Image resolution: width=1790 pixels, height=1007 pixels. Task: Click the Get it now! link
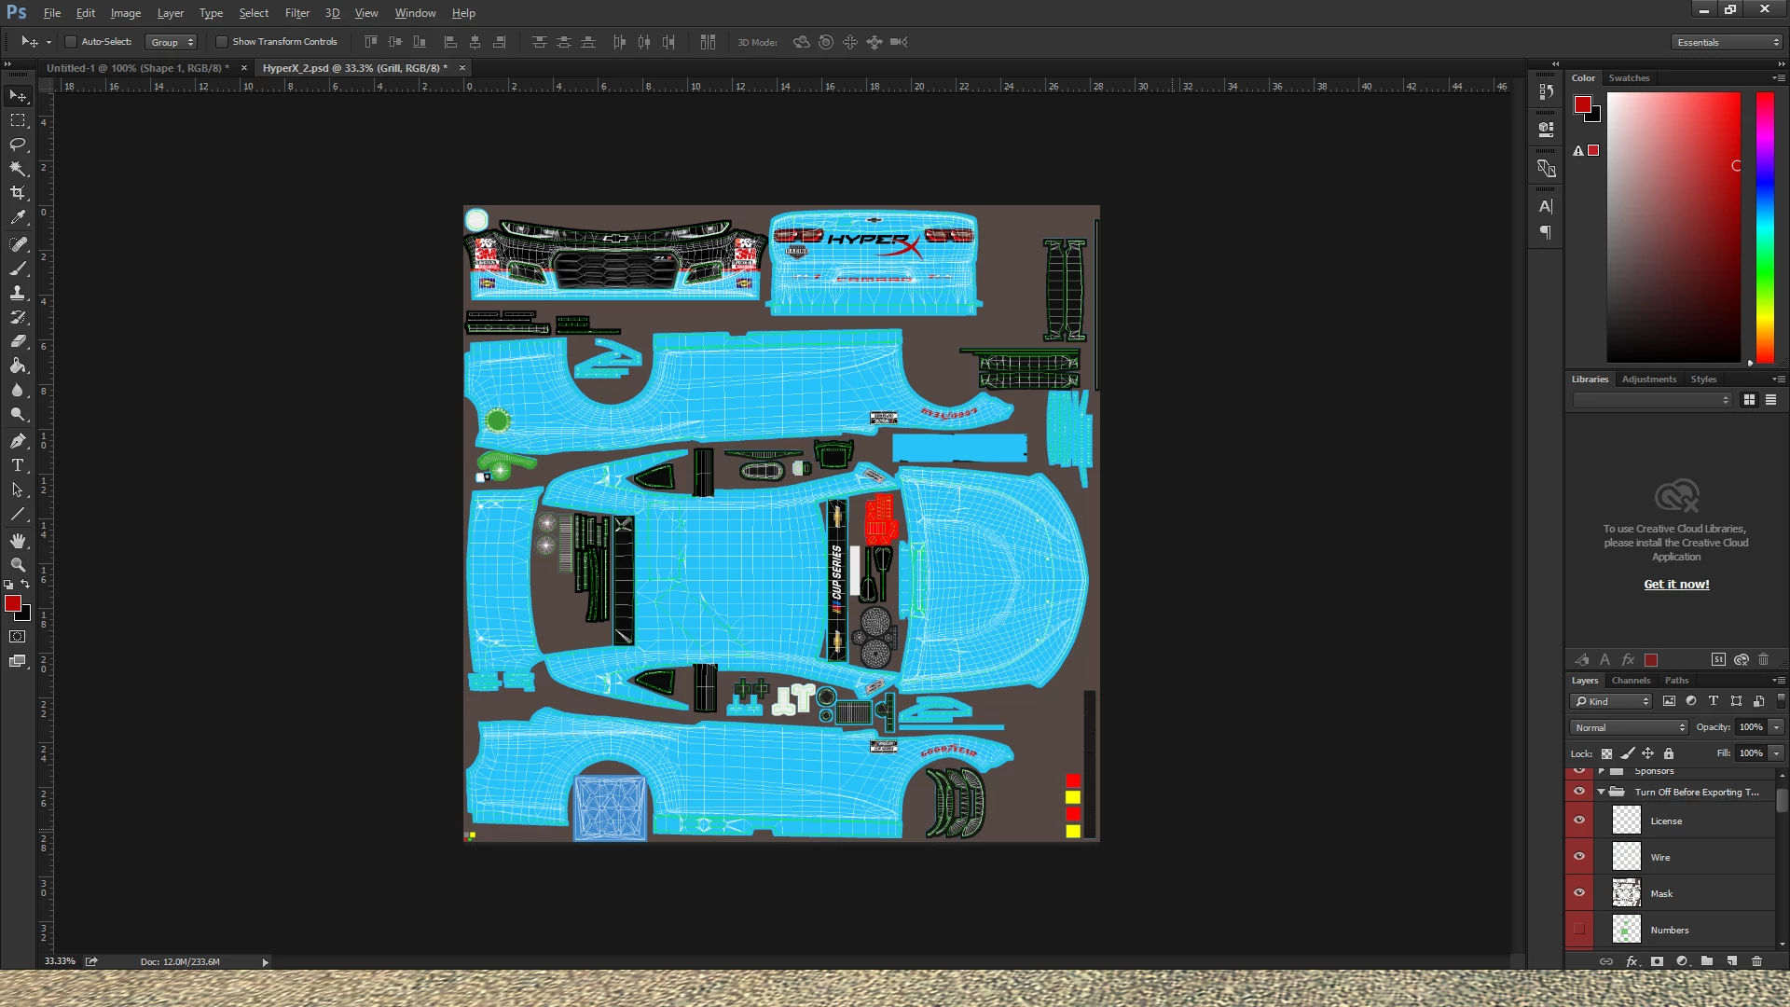1676,585
